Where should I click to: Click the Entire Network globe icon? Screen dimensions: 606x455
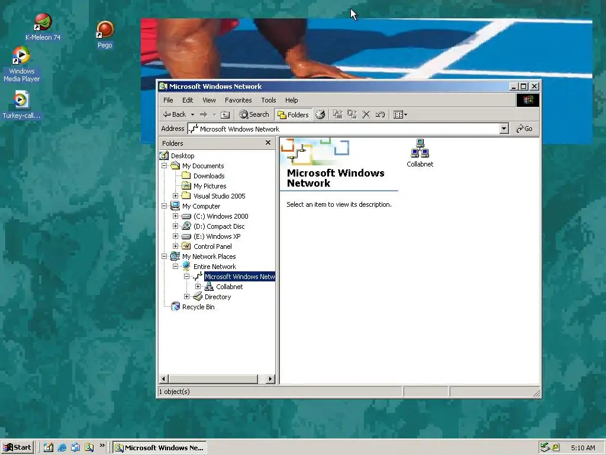(186, 266)
